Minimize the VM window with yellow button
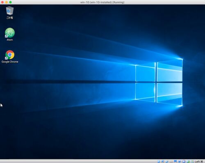205x163 pixels. tap(6, 2)
